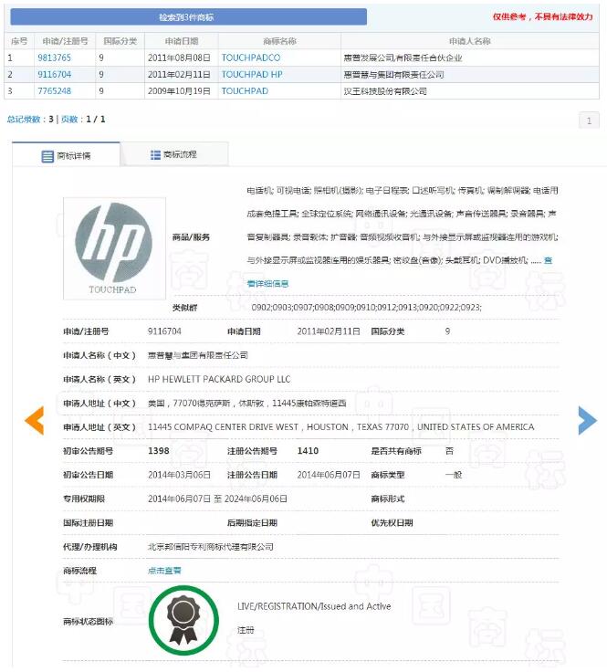The width and height of the screenshot is (607, 672).
Task: Open the TOUCHPAD trademark link from row 3
Action: click(x=245, y=91)
